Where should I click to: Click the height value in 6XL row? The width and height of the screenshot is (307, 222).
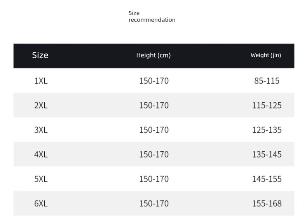click(154, 203)
